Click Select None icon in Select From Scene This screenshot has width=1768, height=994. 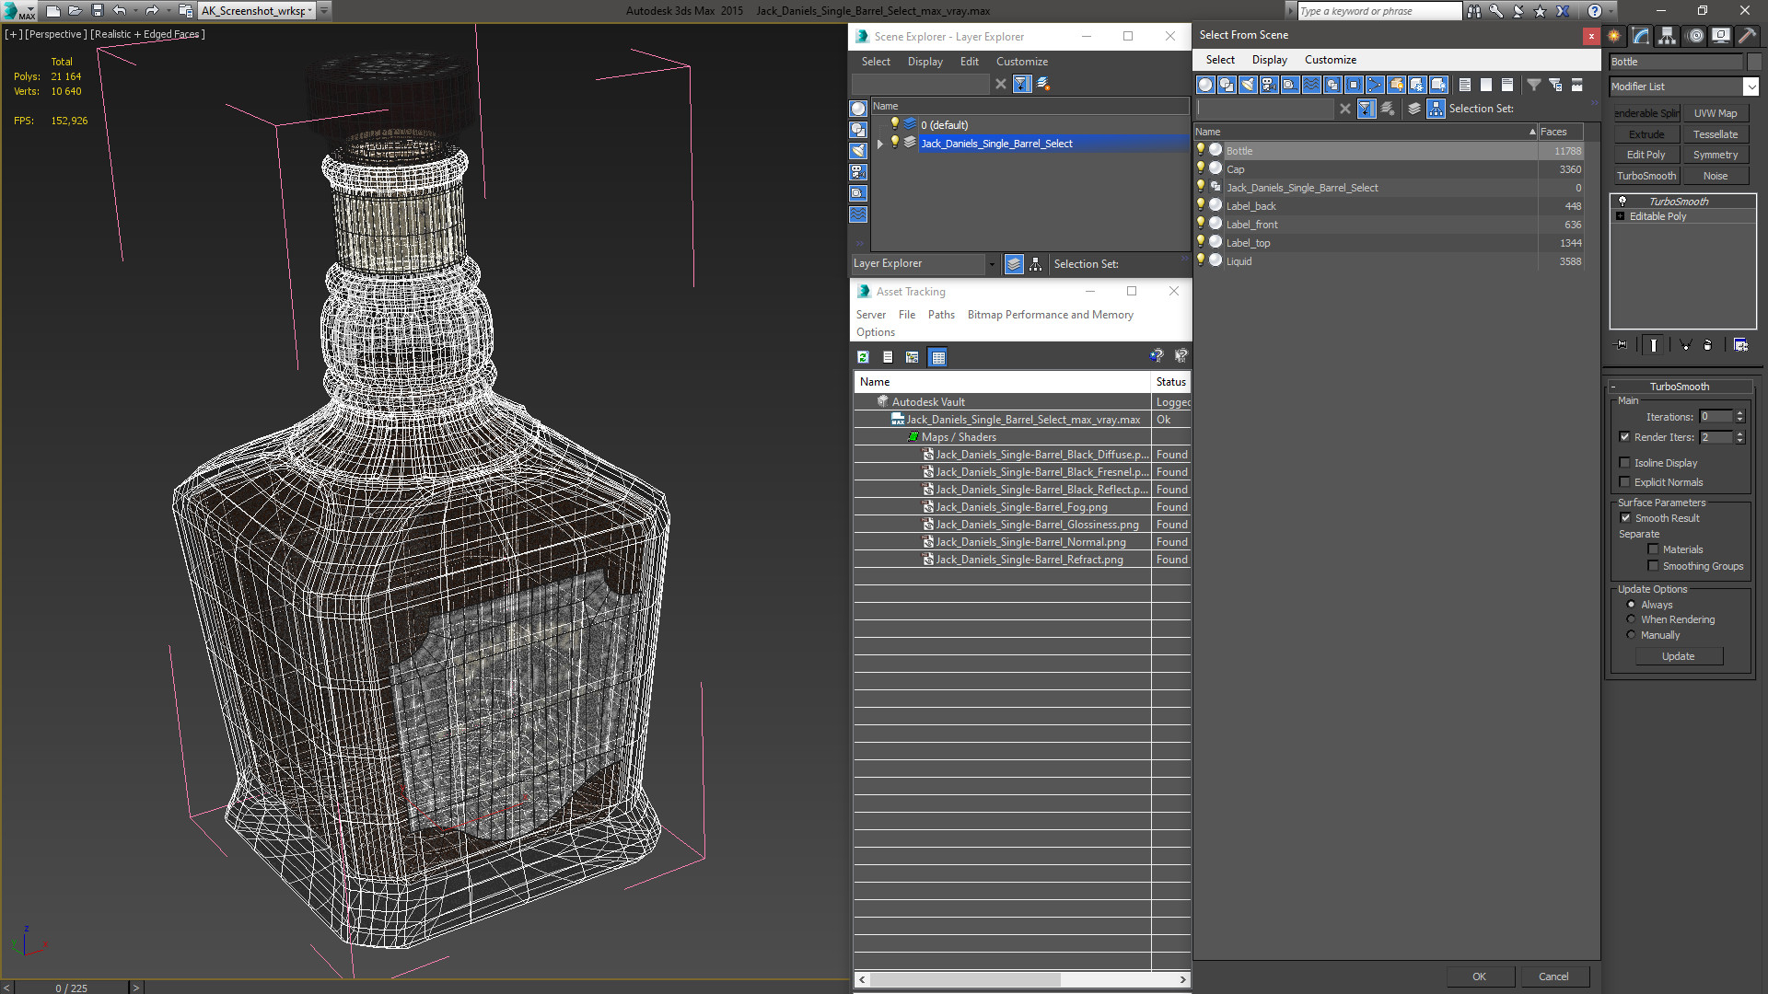point(1486,85)
